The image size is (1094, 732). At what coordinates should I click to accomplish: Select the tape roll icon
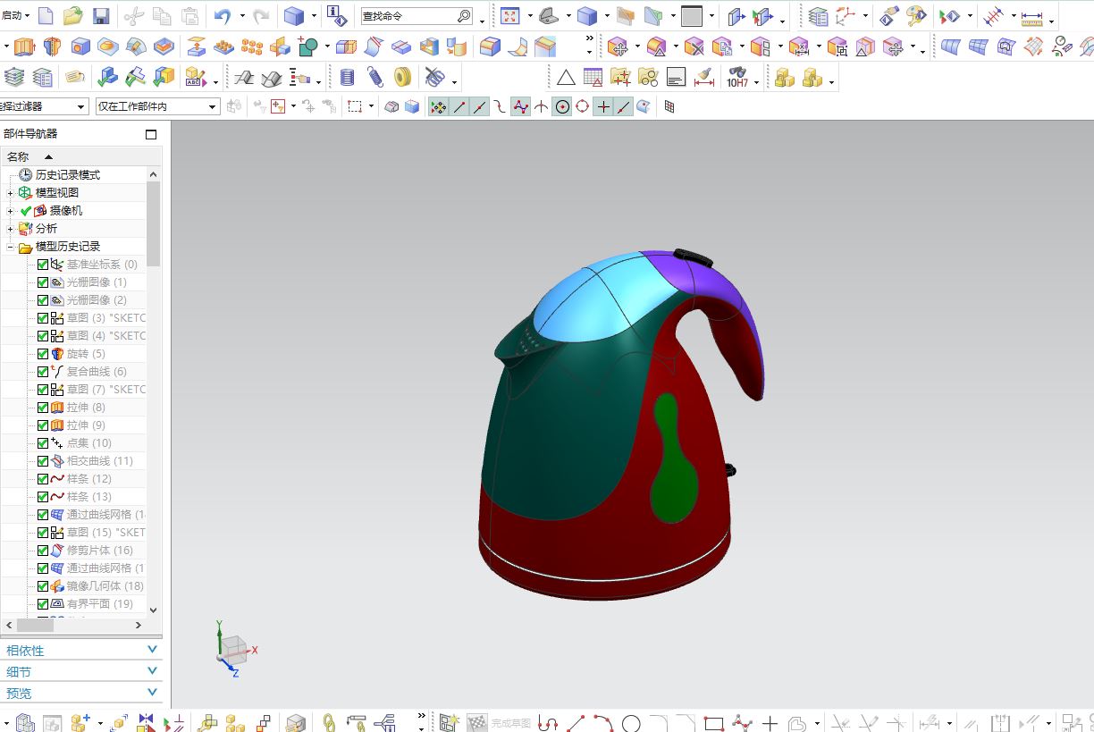click(x=403, y=78)
